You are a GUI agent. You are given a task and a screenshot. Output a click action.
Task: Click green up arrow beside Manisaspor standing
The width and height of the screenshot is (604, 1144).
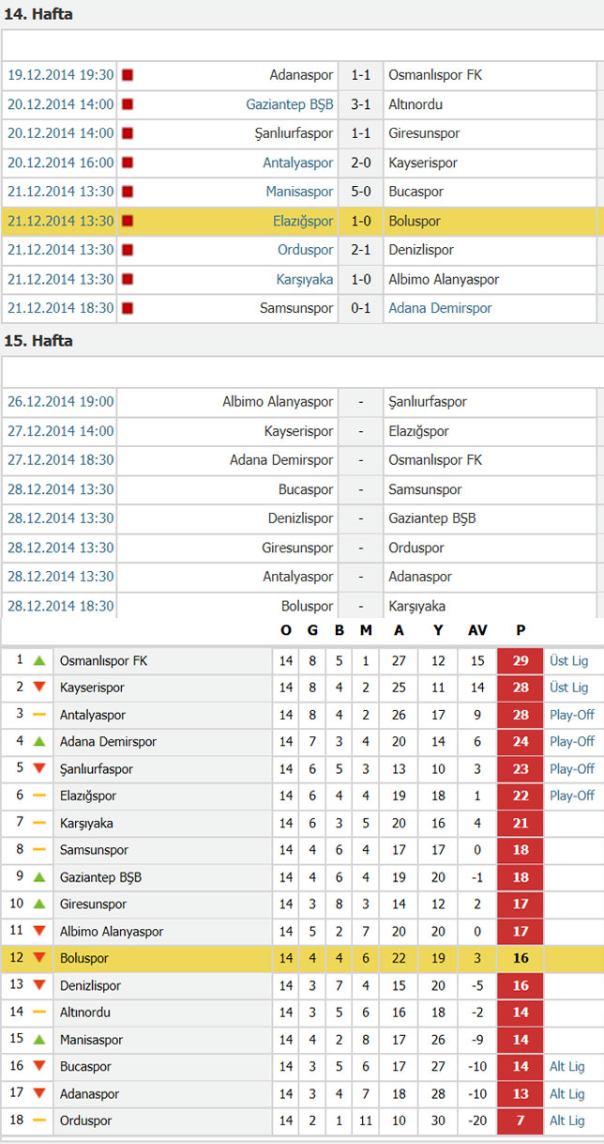coord(38,1040)
